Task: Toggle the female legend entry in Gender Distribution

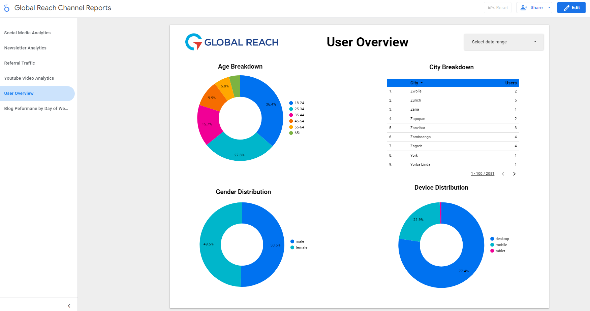Action: click(x=299, y=247)
